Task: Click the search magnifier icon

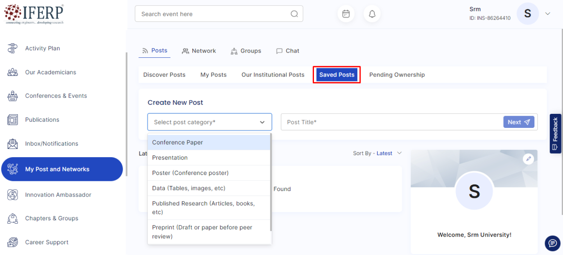Action: 294,14
